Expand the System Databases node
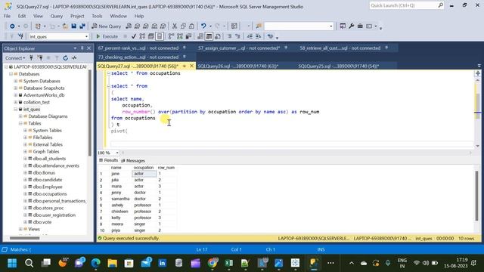484x272 pixels. click(16, 81)
